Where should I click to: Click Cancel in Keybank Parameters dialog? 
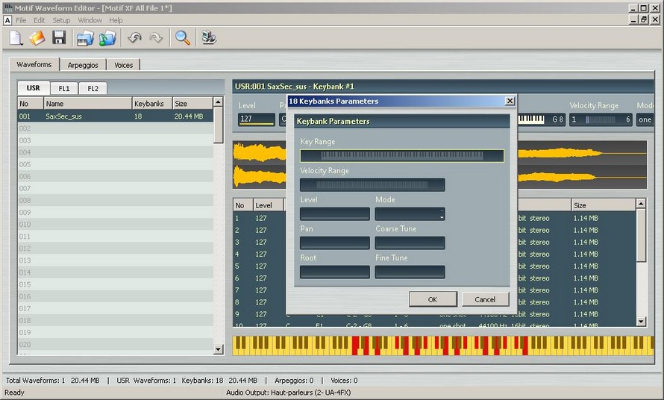coord(484,299)
